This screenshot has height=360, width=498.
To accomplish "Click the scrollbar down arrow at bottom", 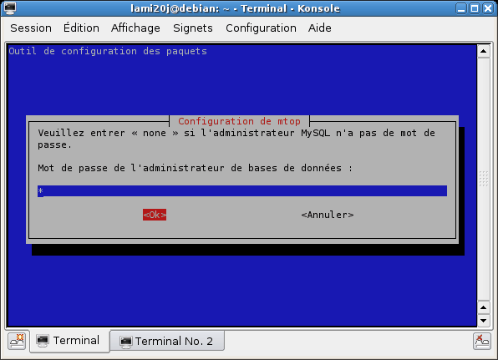I will (484, 320).
